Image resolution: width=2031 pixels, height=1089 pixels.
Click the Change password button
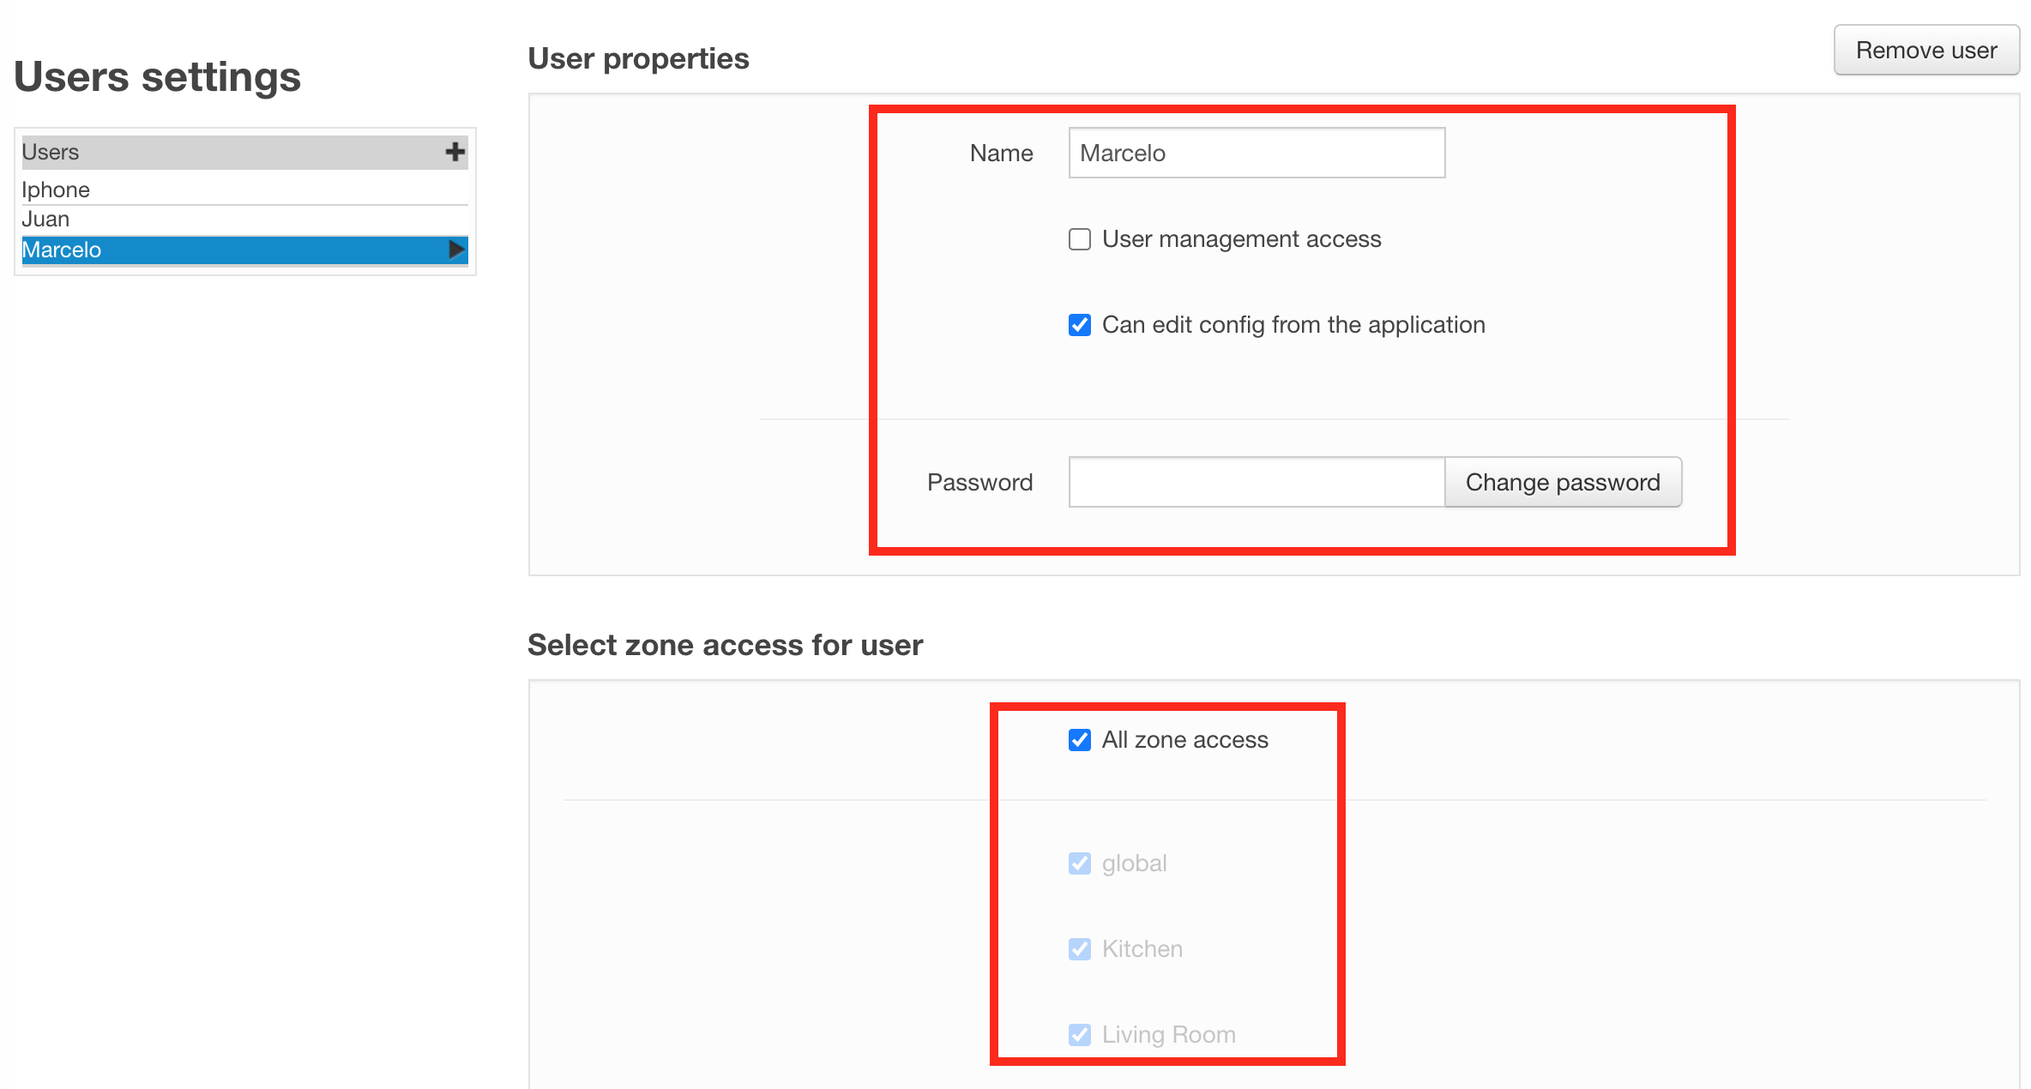pyautogui.click(x=1562, y=482)
